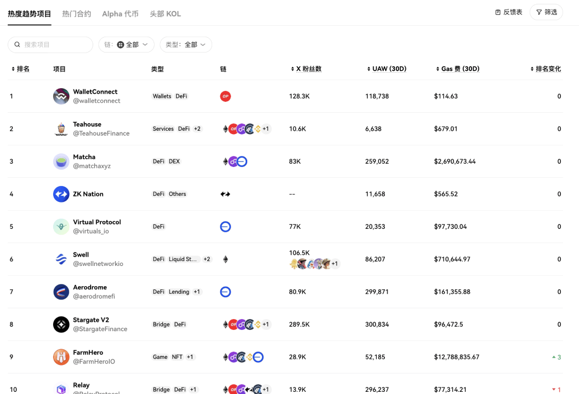The height and width of the screenshot is (394, 579).
Task: Click the Virtual Protocol logo
Action: tap(61, 227)
